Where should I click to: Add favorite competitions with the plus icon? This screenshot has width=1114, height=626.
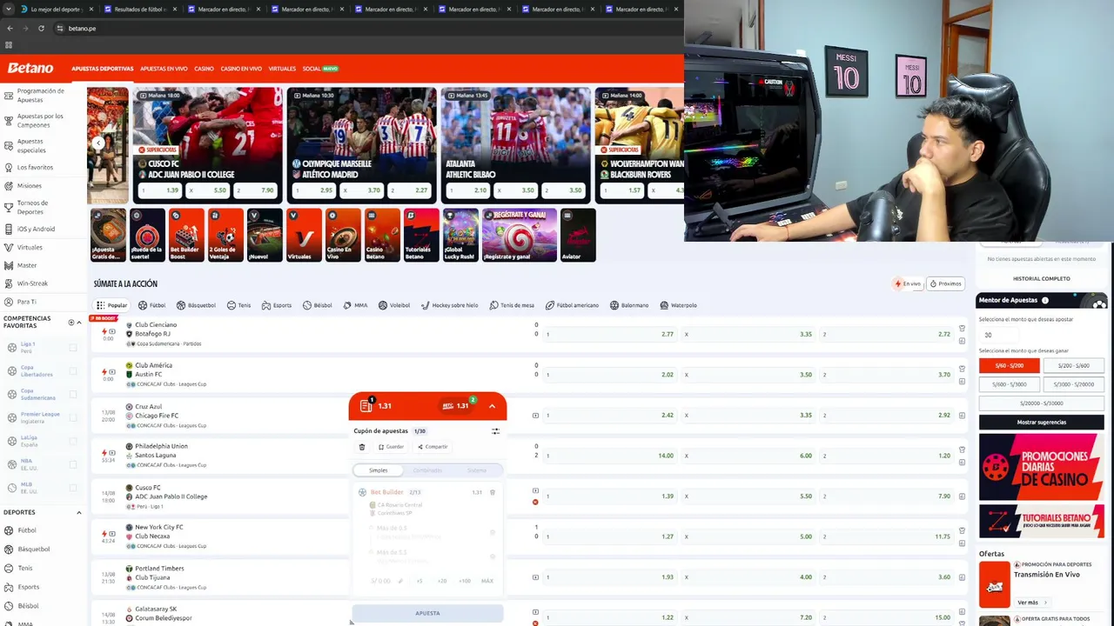[x=71, y=323]
